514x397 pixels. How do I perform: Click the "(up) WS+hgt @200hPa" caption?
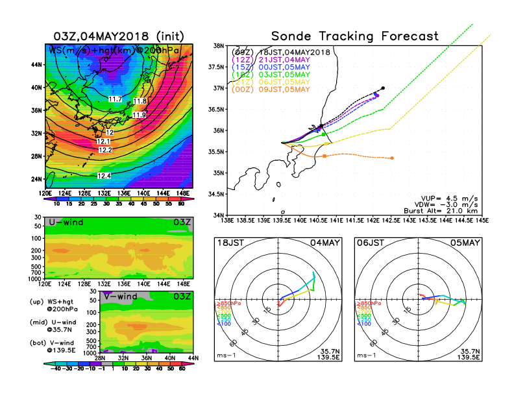(x=54, y=306)
